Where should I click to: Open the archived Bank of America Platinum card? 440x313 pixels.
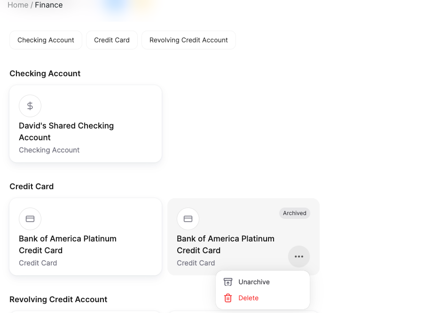226,245
